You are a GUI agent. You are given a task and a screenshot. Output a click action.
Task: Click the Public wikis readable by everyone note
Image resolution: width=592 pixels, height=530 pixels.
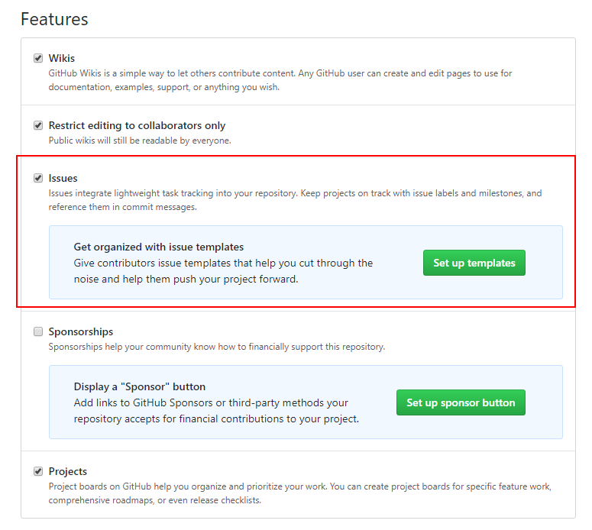tap(139, 141)
